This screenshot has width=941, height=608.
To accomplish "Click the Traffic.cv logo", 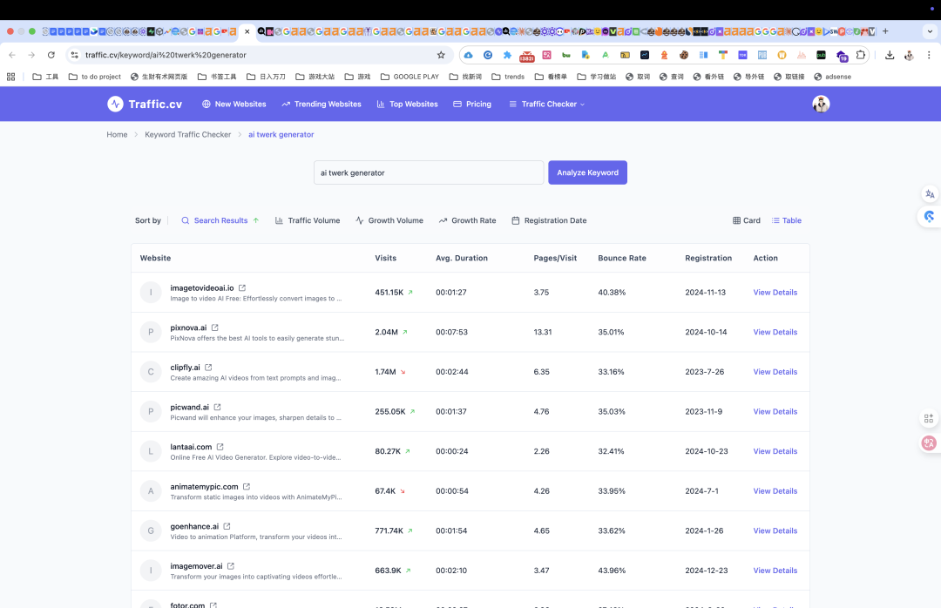I will [x=145, y=104].
